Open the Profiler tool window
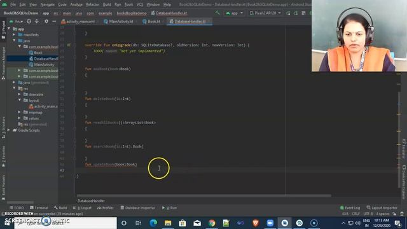The image size is (407, 229). tap(106, 208)
